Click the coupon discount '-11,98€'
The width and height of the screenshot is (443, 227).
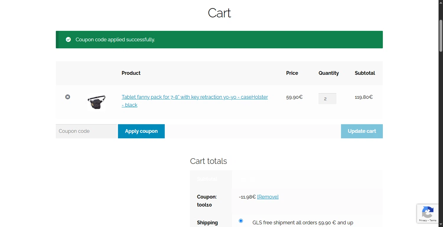click(x=247, y=197)
